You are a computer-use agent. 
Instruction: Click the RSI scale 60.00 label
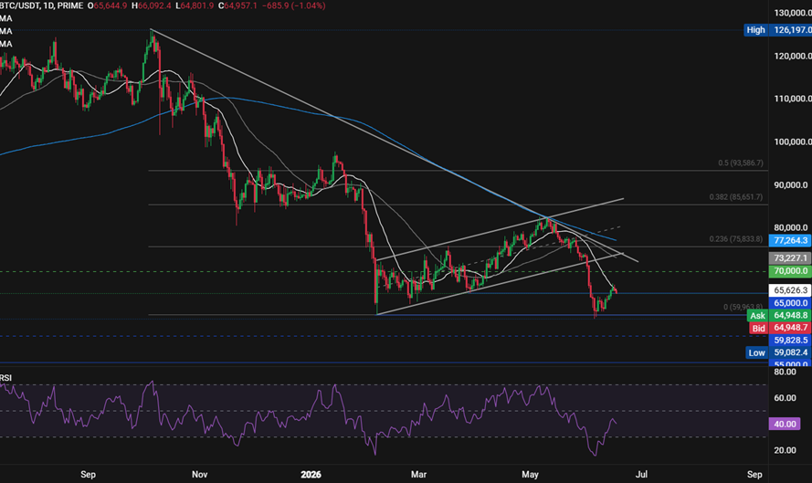(786, 398)
